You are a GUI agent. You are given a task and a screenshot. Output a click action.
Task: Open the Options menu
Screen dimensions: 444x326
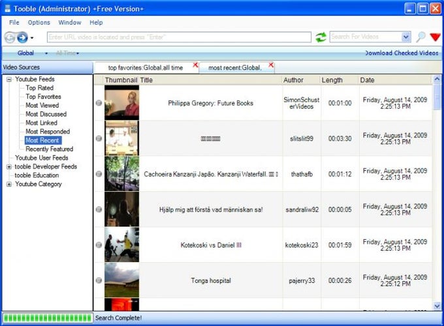coord(39,22)
